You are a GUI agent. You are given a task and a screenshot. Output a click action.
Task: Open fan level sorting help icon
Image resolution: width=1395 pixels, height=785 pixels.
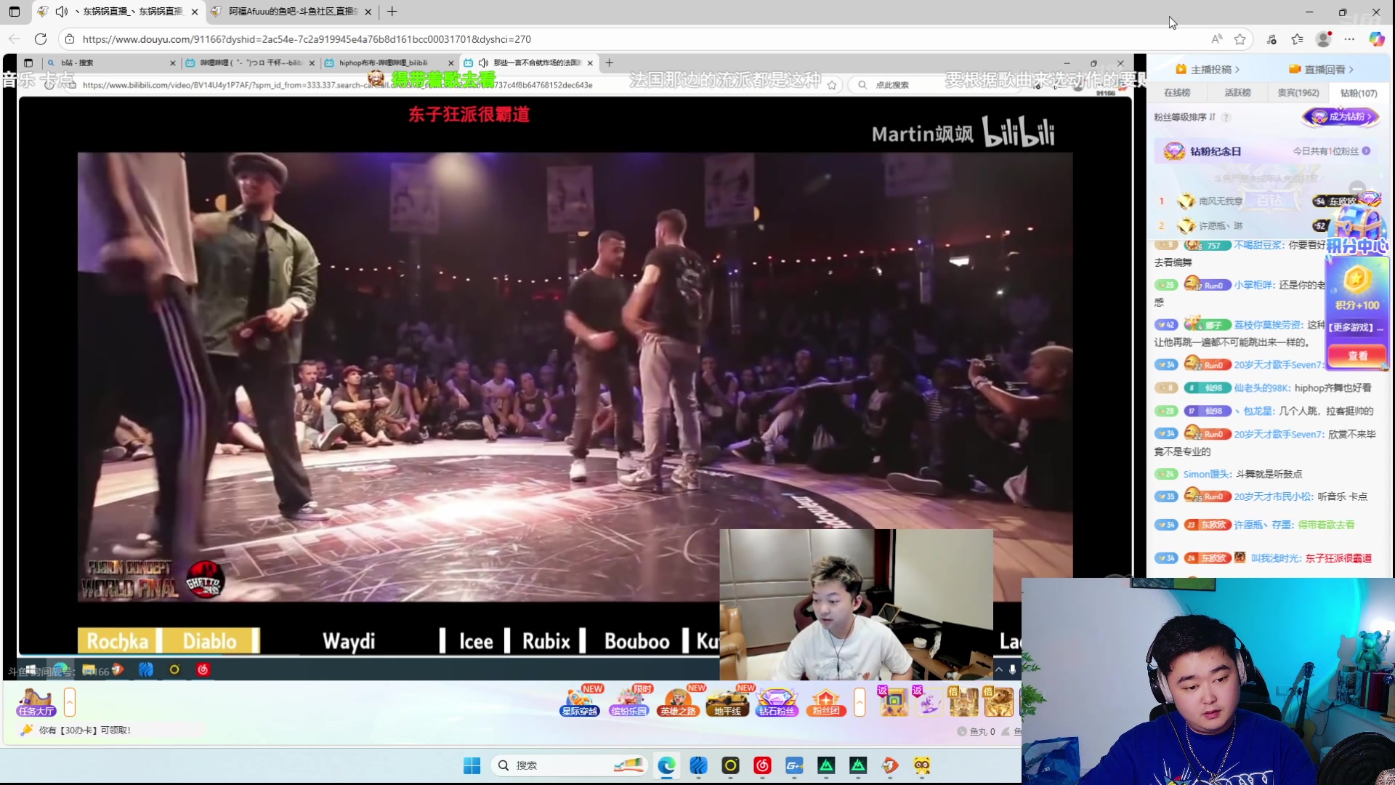pos(1226,117)
